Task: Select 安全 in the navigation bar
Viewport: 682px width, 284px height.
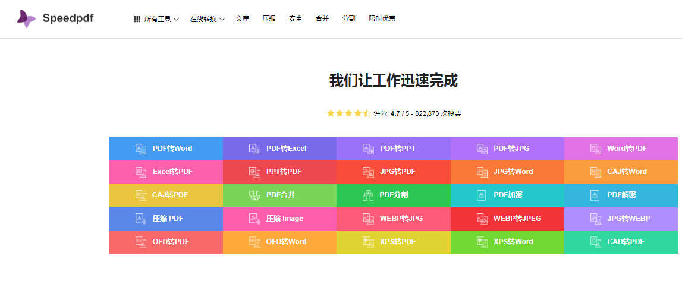Action: [296, 18]
